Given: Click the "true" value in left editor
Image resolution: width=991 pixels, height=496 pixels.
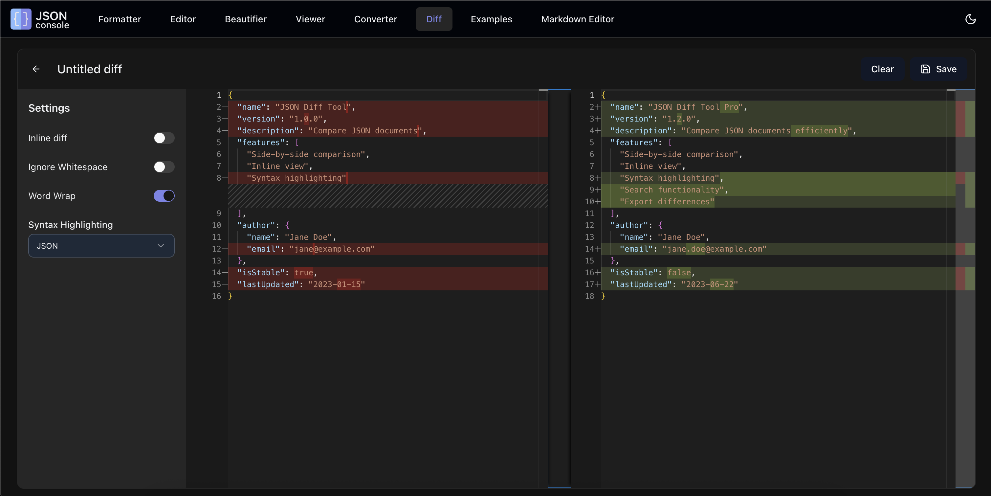Looking at the screenshot, I should point(304,272).
